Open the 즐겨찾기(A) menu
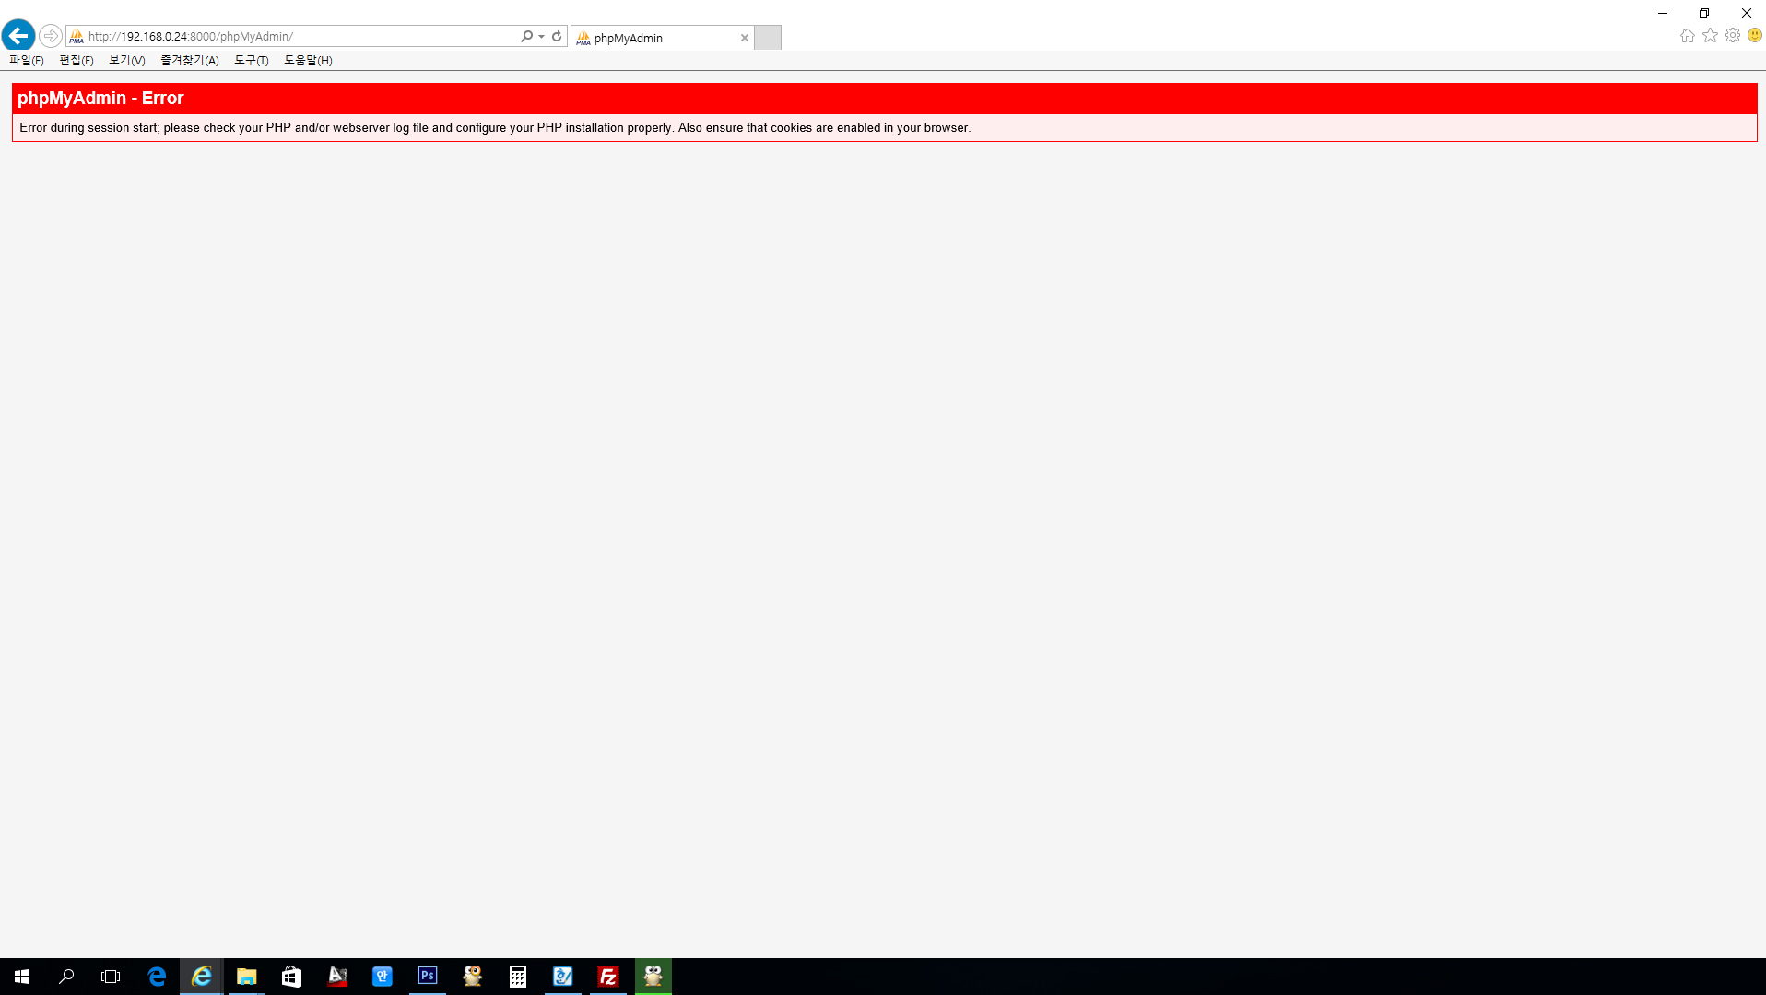Viewport: 1766px width, 995px height. click(x=190, y=61)
